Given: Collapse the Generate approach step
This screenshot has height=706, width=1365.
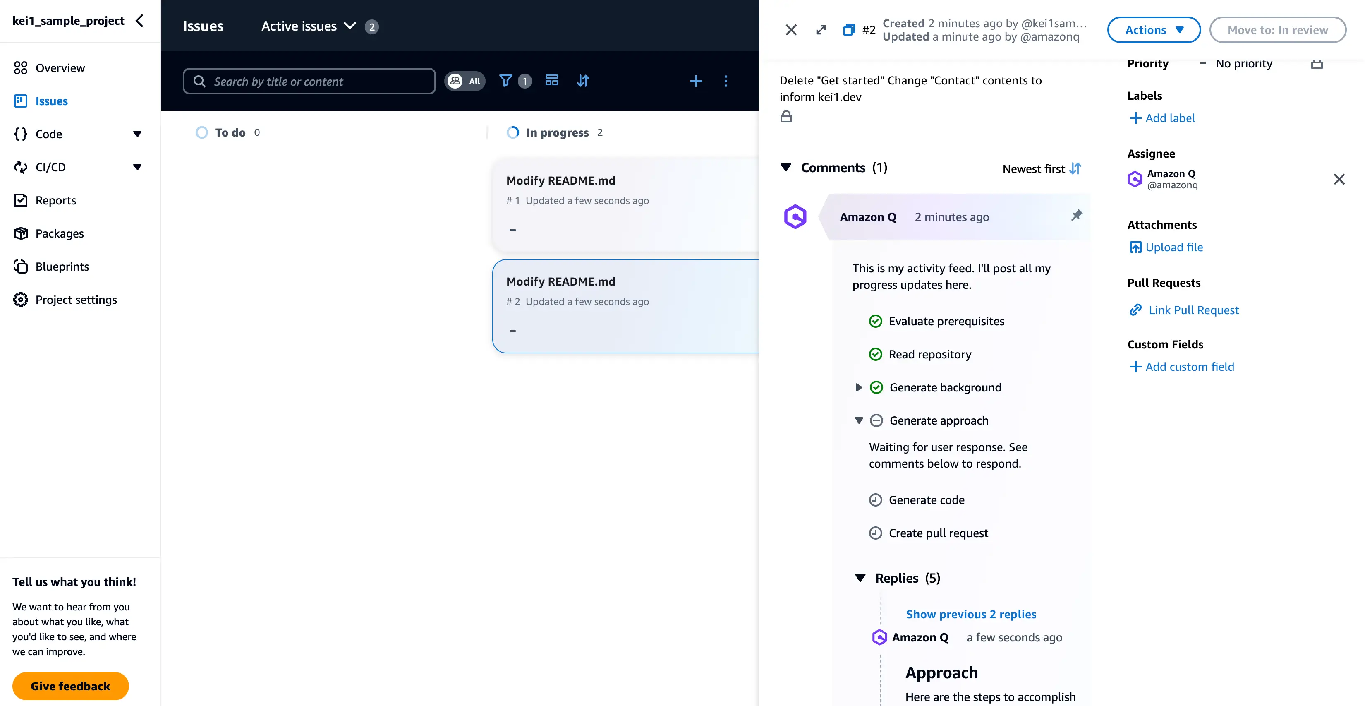Looking at the screenshot, I should click(859, 420).
